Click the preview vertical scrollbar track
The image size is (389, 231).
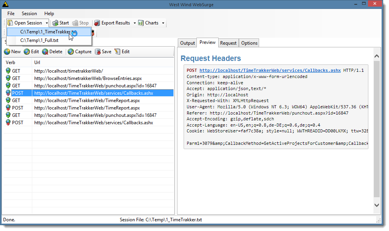(x=377, y=129)
